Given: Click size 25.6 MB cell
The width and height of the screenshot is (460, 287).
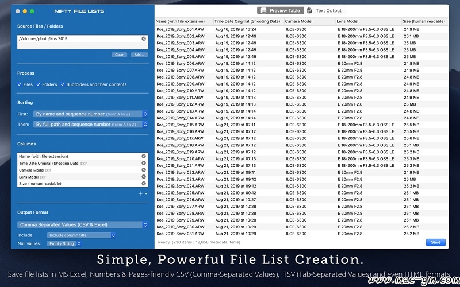Looking at the screenshot, I should pos(411,138).
